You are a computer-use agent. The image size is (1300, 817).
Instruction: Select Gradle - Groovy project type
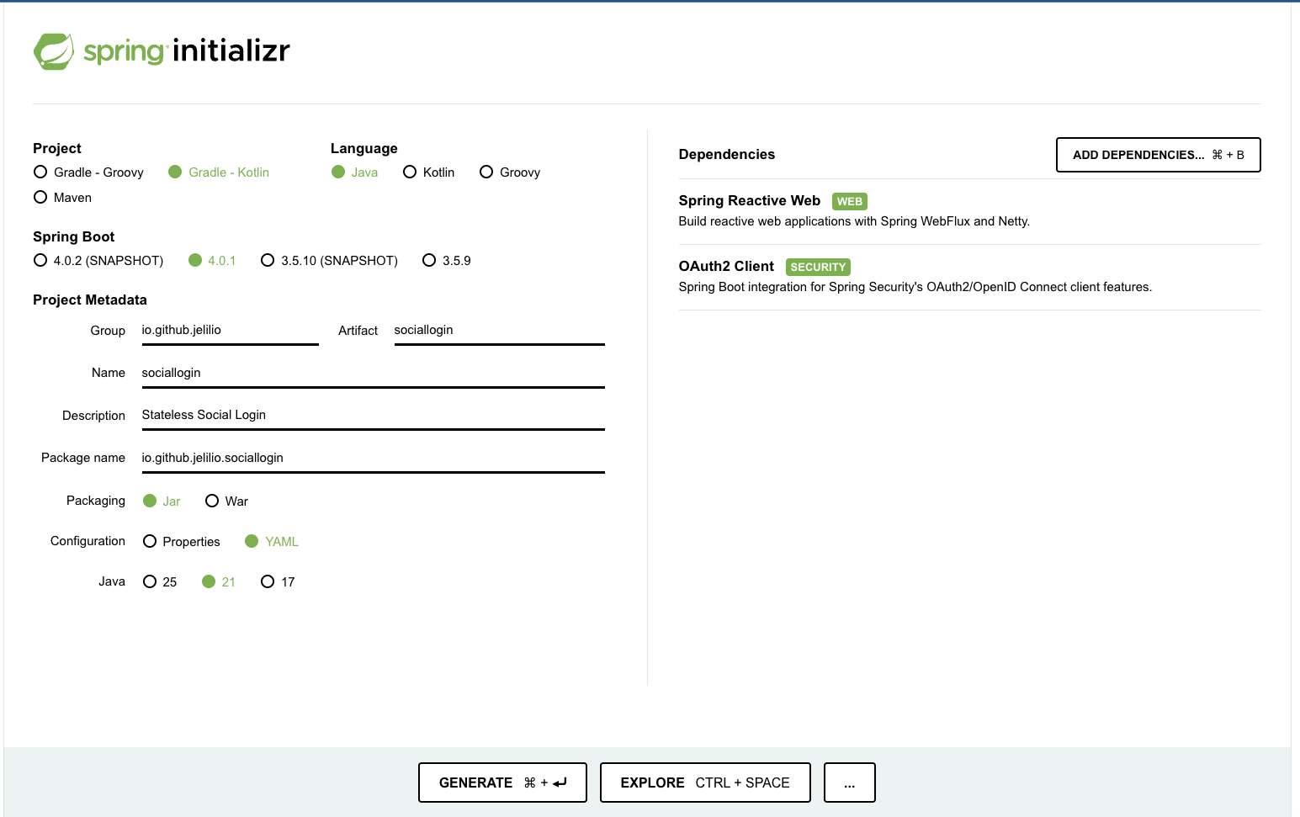point(88,172)
